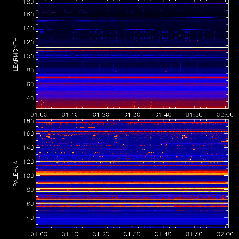
Task: Pick 02:00 time label under the LEARMONTH plot
Action: coord(225,115)
